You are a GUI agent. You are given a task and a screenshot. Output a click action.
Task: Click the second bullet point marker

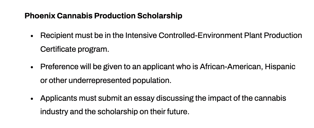pos(32,67)
